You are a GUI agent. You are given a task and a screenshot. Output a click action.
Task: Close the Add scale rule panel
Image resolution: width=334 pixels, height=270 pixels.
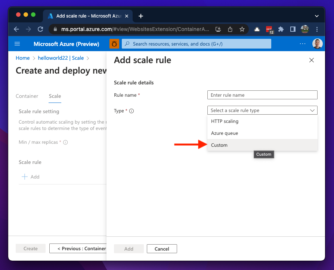click(x=312, y=60)
